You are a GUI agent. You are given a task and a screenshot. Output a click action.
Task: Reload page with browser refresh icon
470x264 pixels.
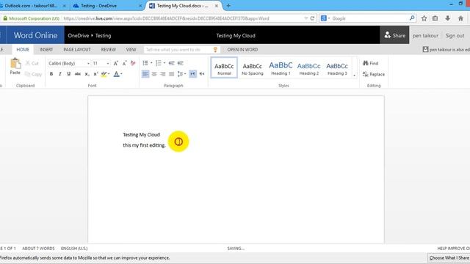tap(312, 18)
